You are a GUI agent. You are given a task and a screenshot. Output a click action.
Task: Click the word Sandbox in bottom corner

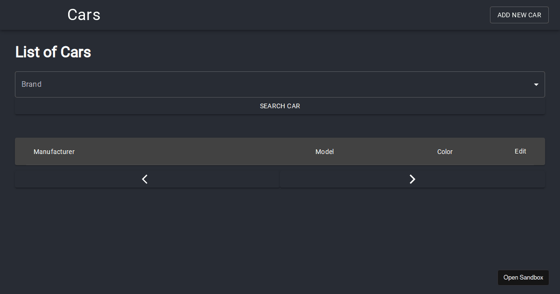tap(532, 278)
